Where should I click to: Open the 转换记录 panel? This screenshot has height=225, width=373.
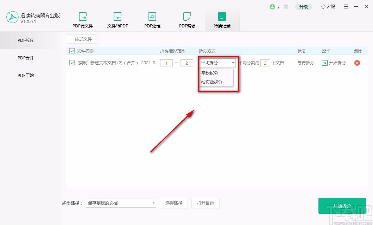[222, 19]
